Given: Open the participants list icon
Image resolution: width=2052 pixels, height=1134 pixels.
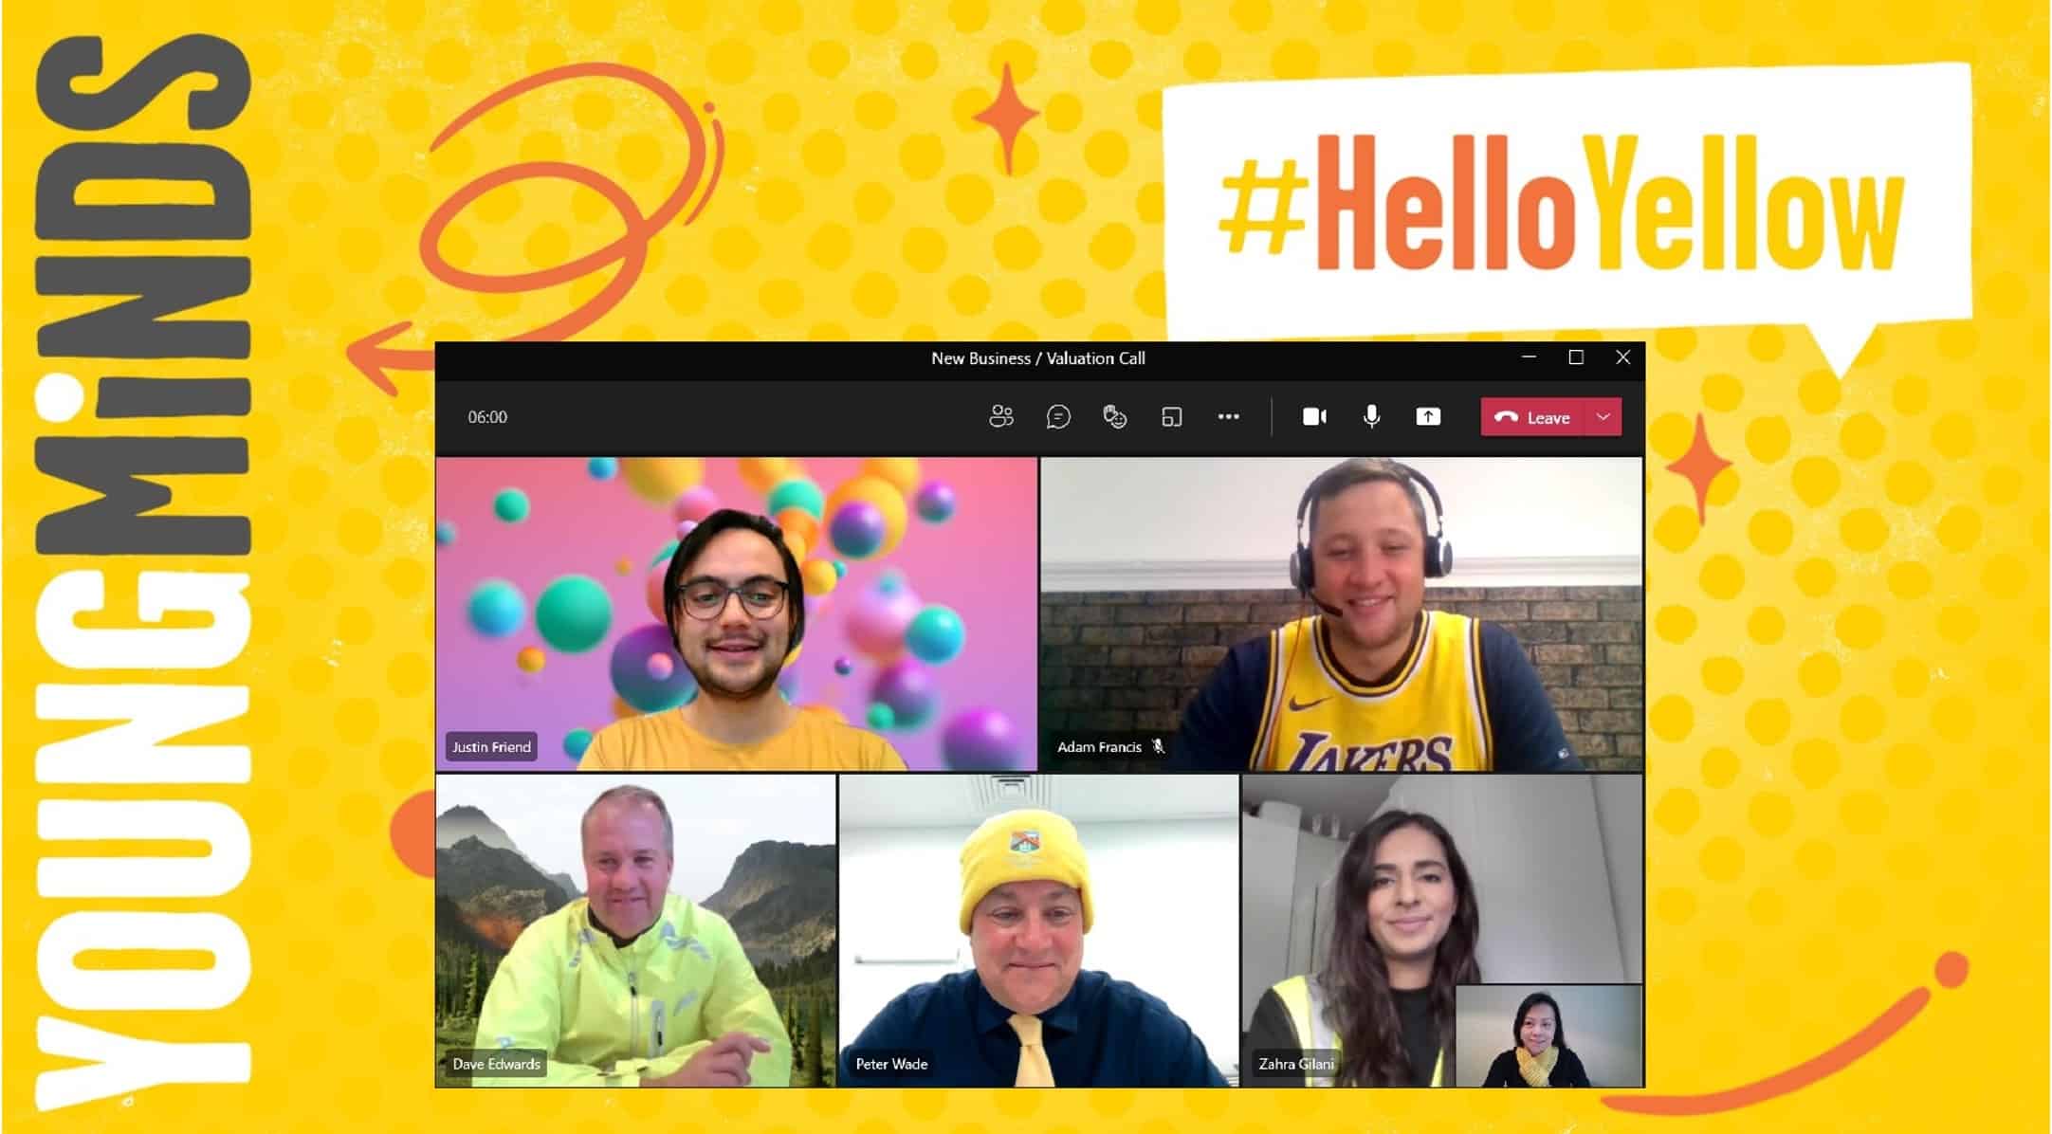Looking at the screenshot, I should 1001,416.
